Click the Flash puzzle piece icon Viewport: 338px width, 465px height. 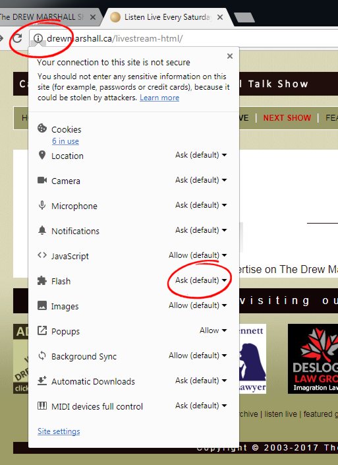pos(42,280)
